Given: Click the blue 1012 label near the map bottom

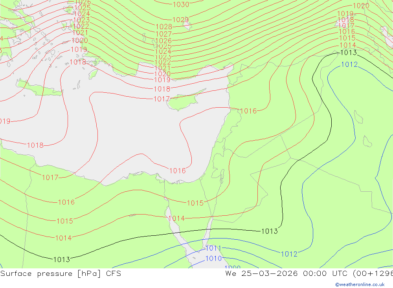Looking at the screenshot, I should 289,254.
